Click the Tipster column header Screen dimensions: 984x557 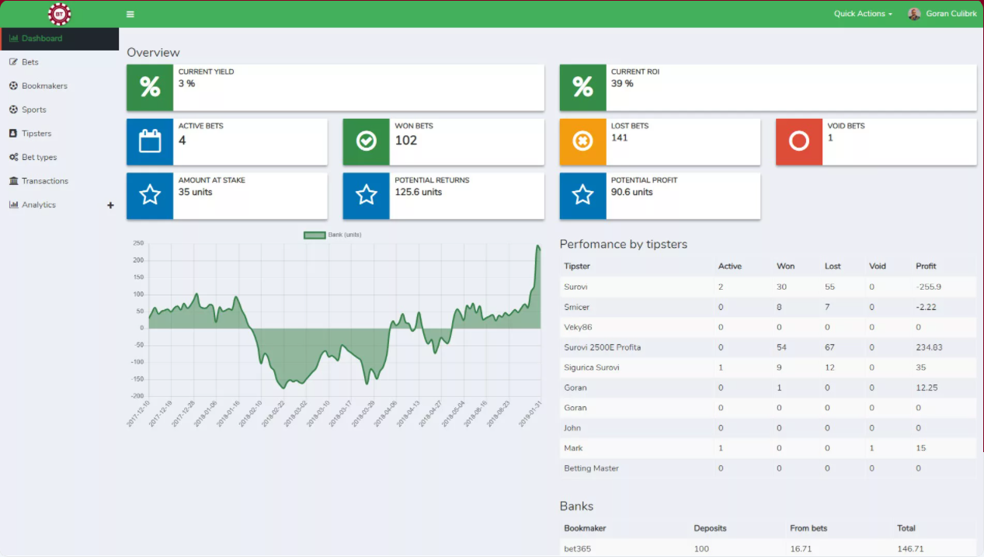[577, 266]
